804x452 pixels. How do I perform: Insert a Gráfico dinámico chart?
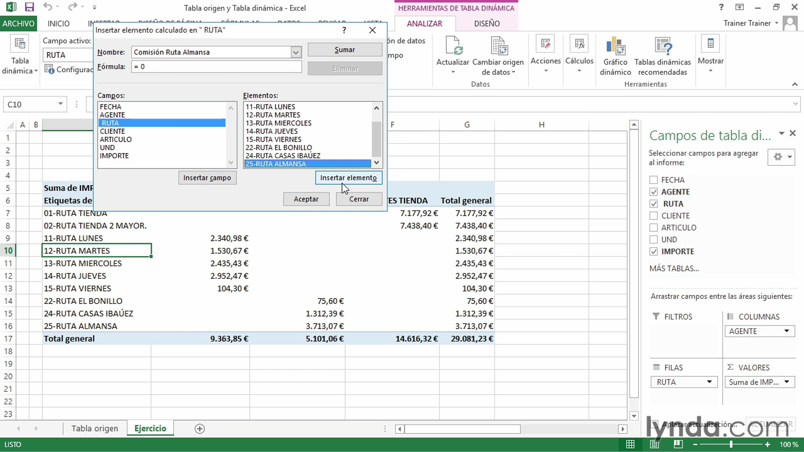615,46
